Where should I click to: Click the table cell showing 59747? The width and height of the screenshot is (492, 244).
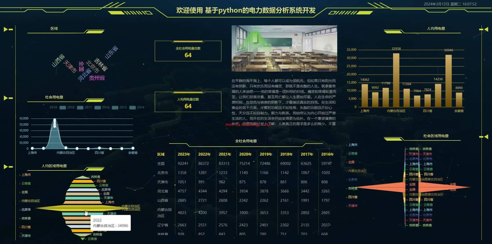326,164
